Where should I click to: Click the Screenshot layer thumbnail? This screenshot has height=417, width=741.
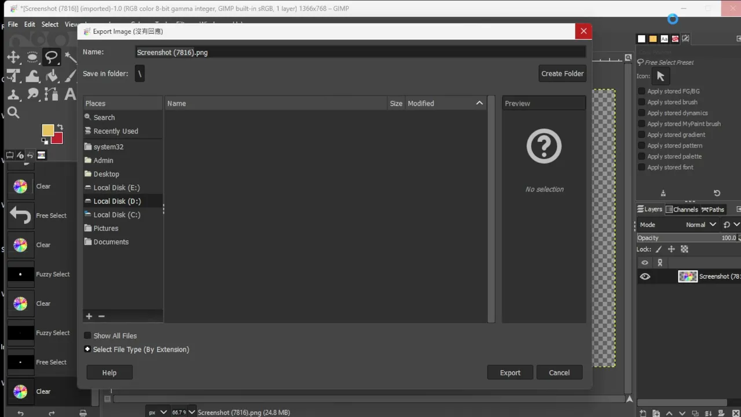tap(688, 277)
